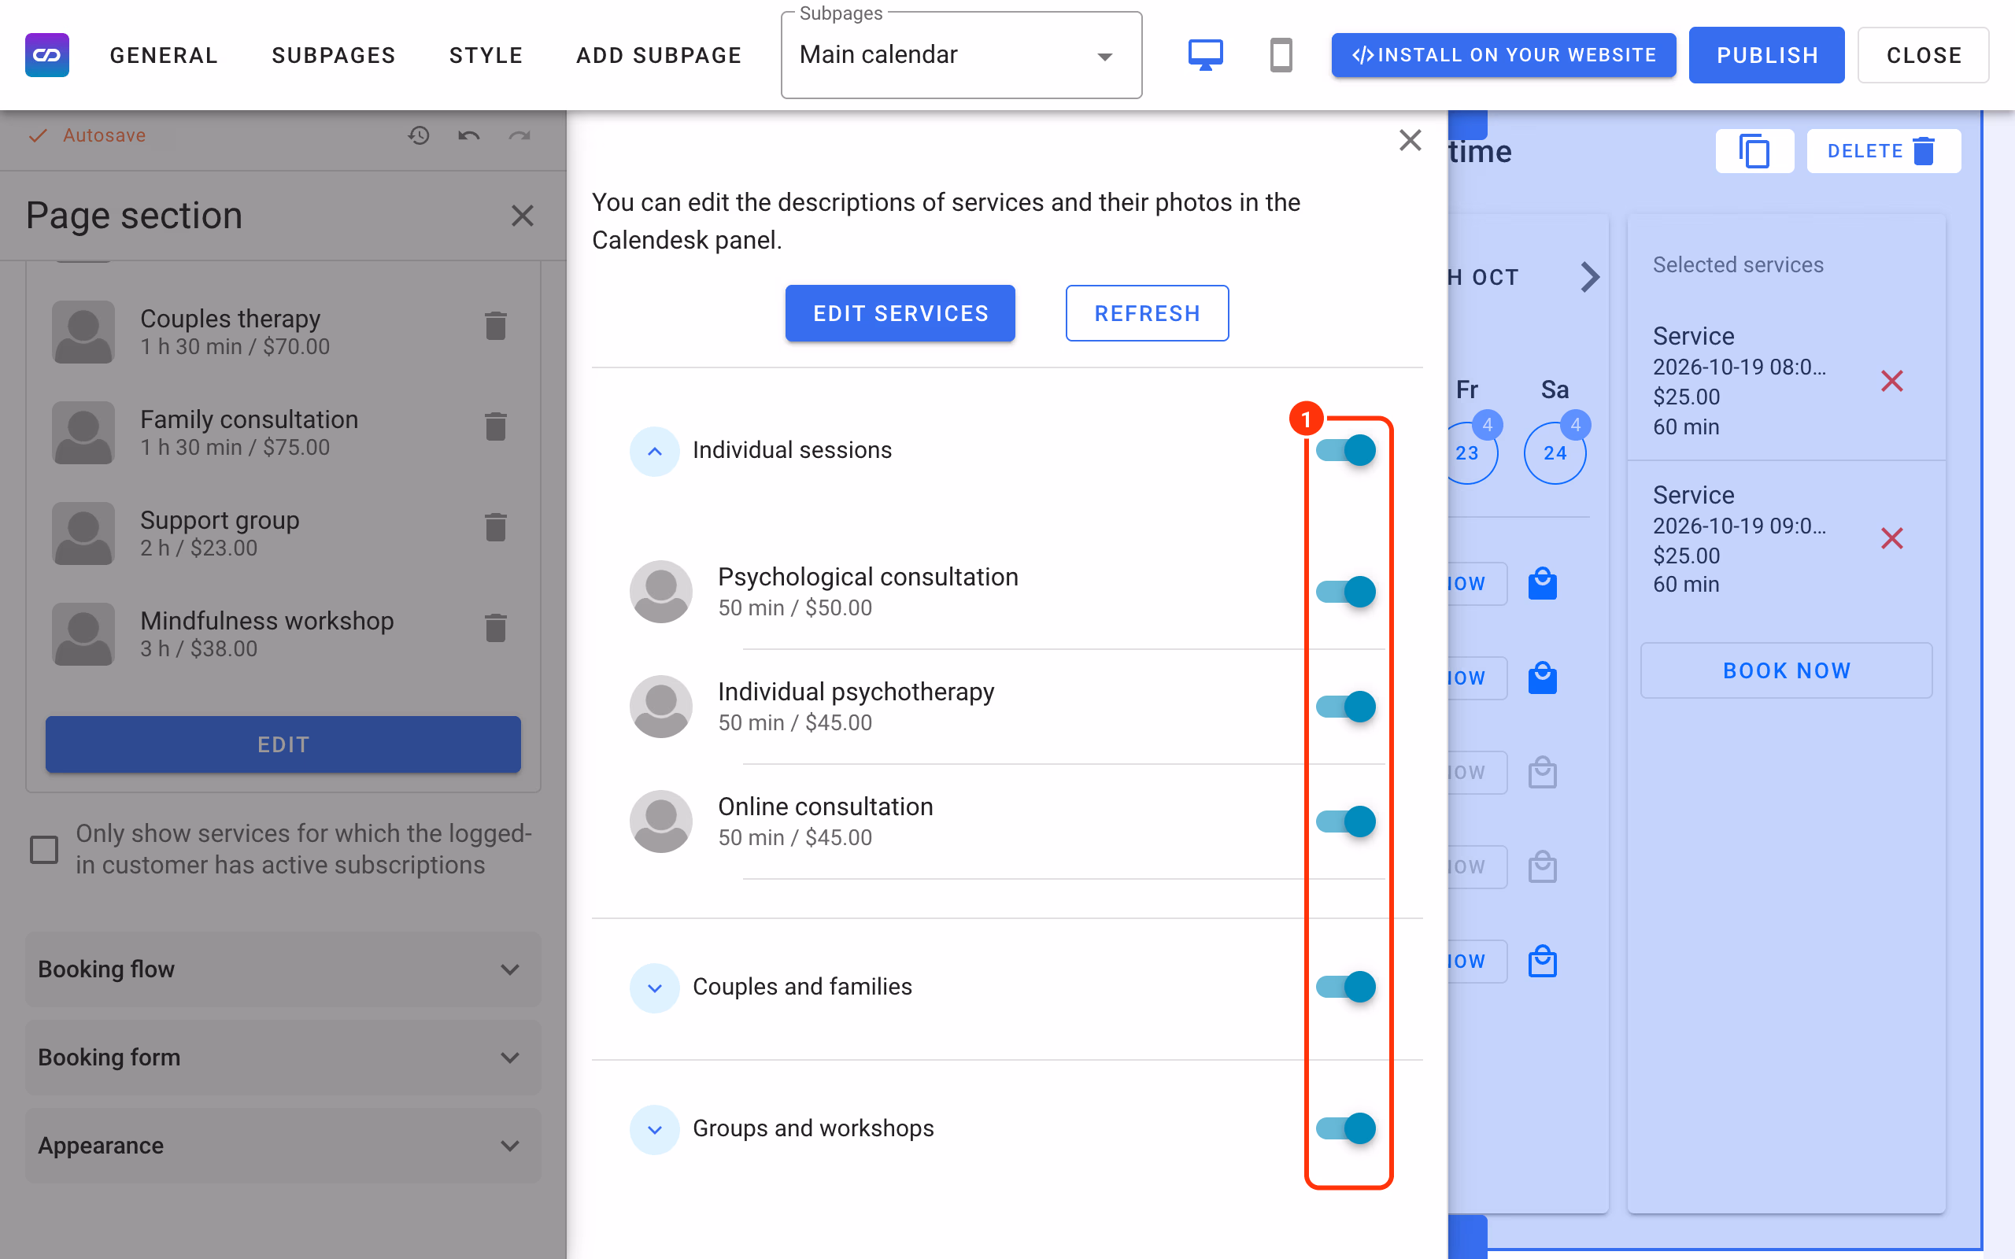Expand the Couples and families category
The width and height of the screenshot is (2015, 1259).
654,988
